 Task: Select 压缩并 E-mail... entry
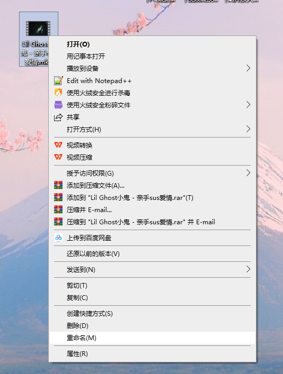(152, 209)
